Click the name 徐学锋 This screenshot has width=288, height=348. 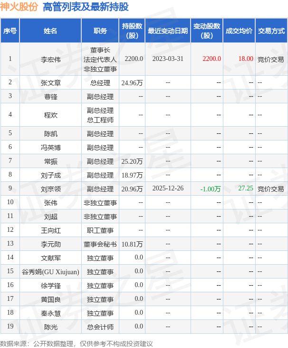coord(50,286)
